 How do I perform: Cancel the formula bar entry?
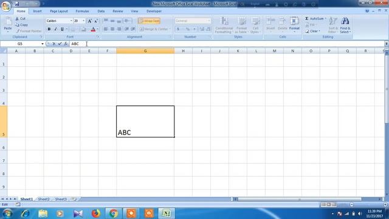[x=54, y=44]
